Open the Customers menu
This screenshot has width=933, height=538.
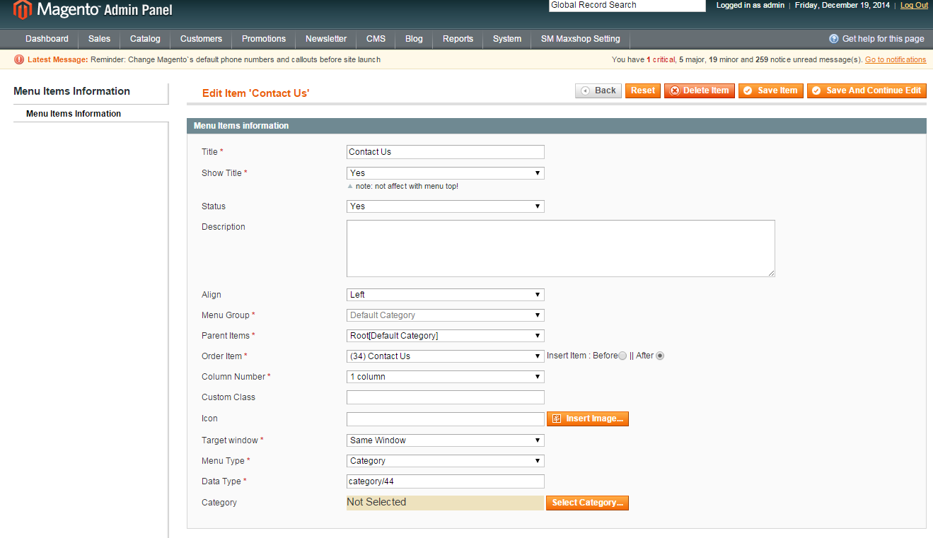click(x=201, y=39)
